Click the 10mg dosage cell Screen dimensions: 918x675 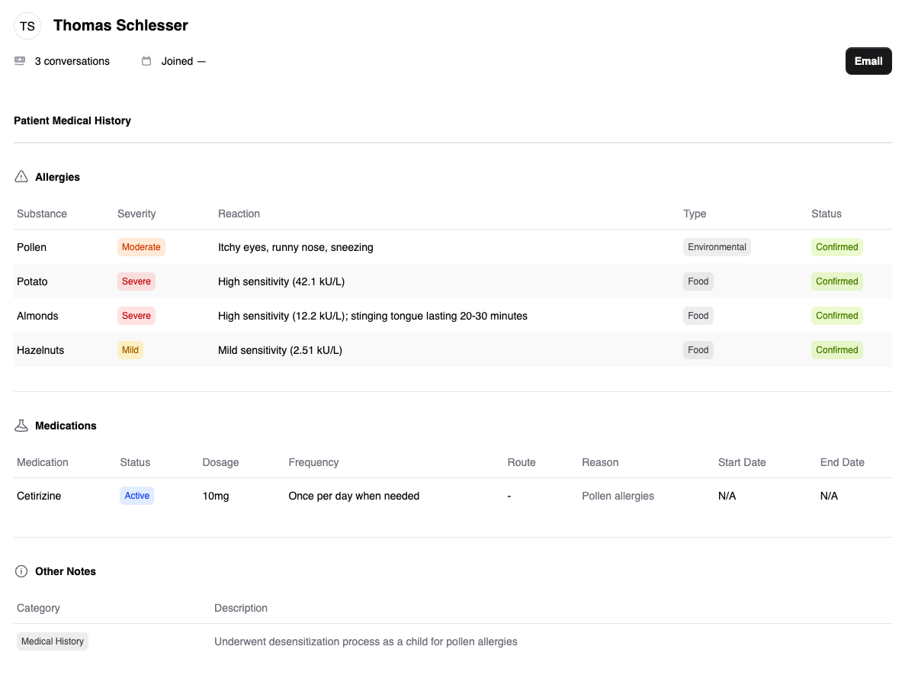point(216,496)
